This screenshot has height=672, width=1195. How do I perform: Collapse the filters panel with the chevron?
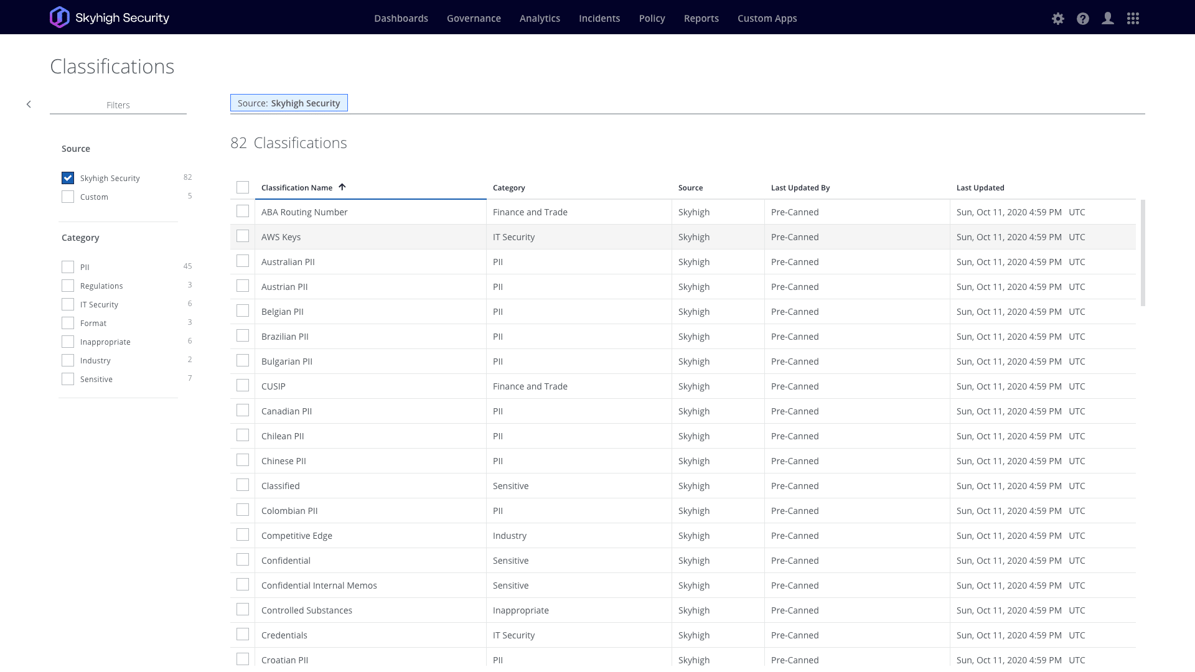(x=29, y=105)
